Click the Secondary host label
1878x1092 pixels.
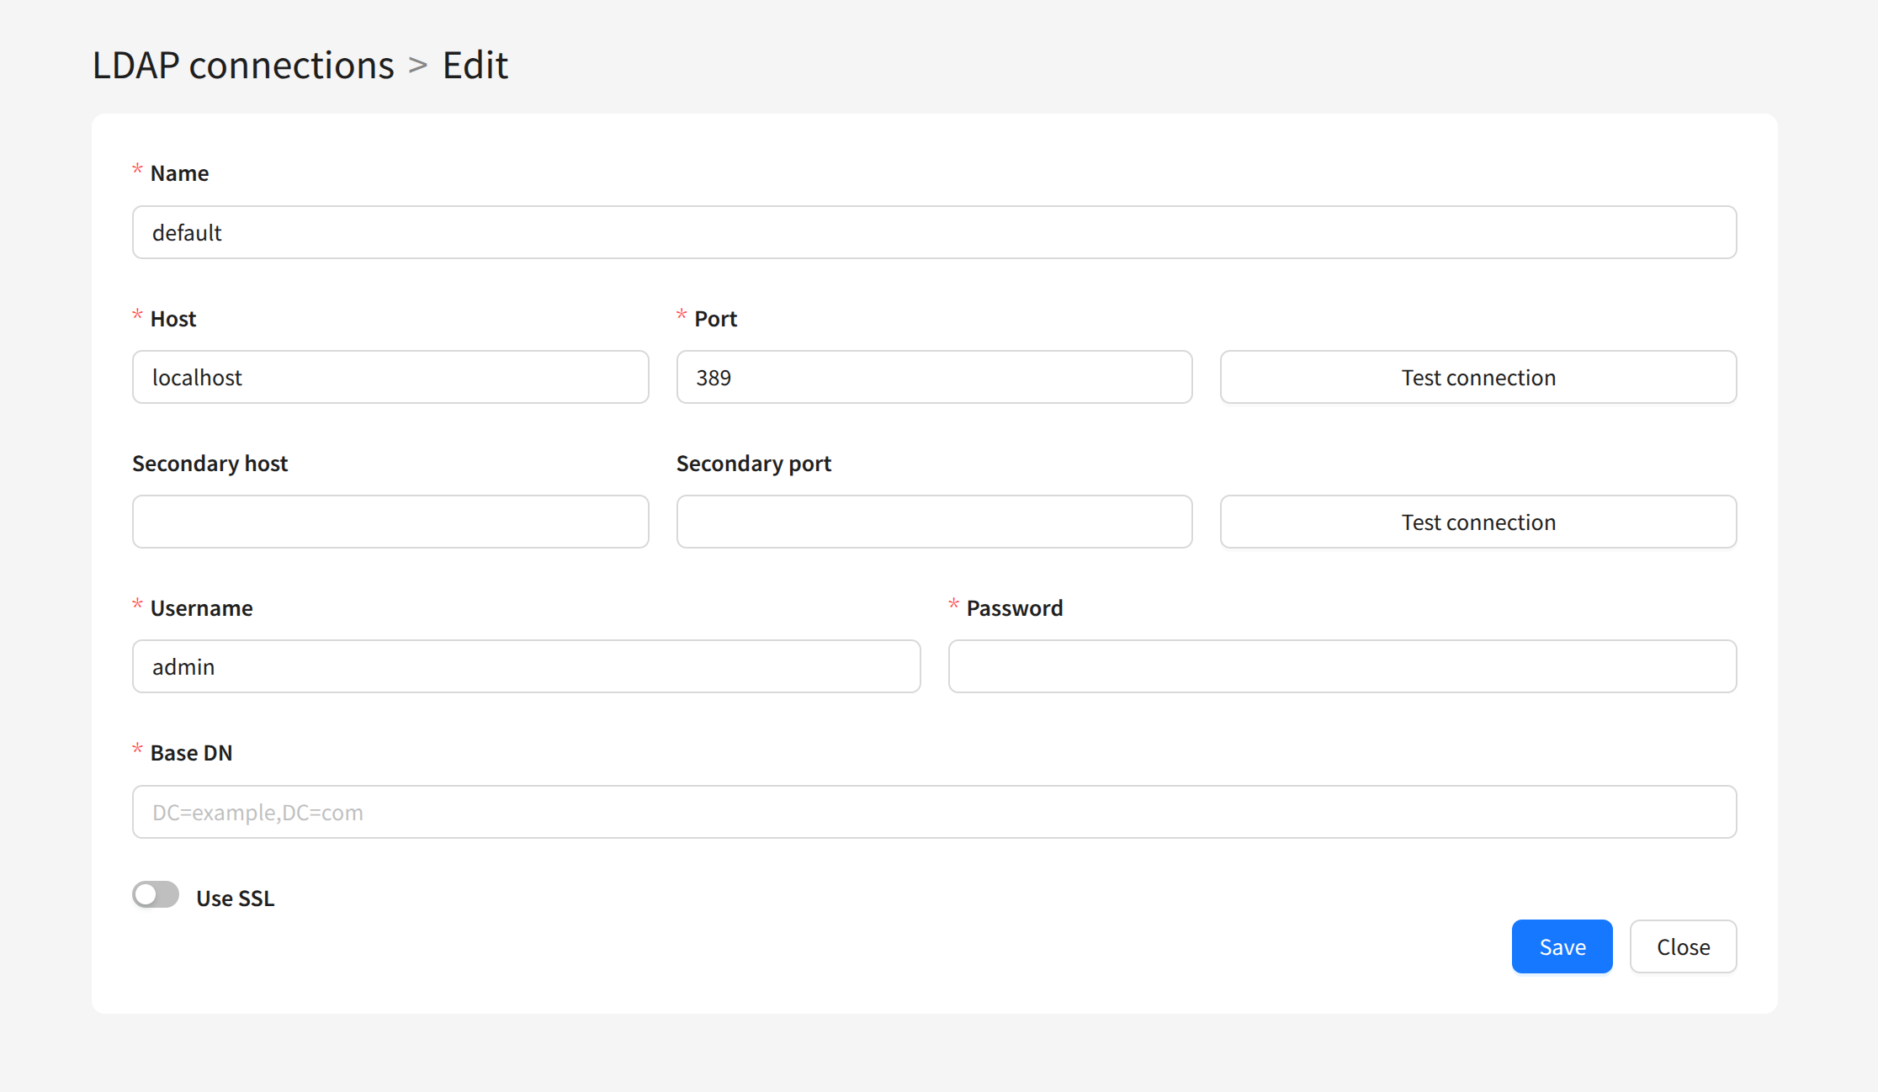[x=210, y=464]
